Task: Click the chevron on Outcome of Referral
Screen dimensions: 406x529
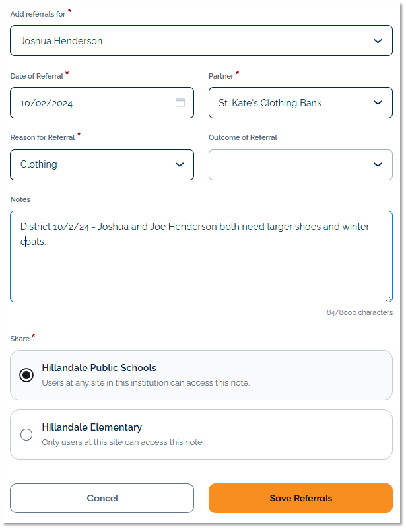Action: click(x=378, y=164)
